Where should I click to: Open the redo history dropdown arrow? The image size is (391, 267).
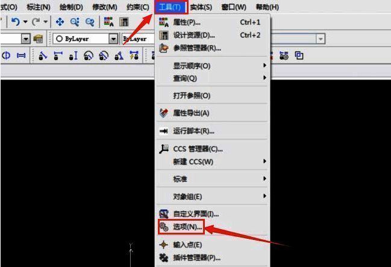click(x=45, y=22)
